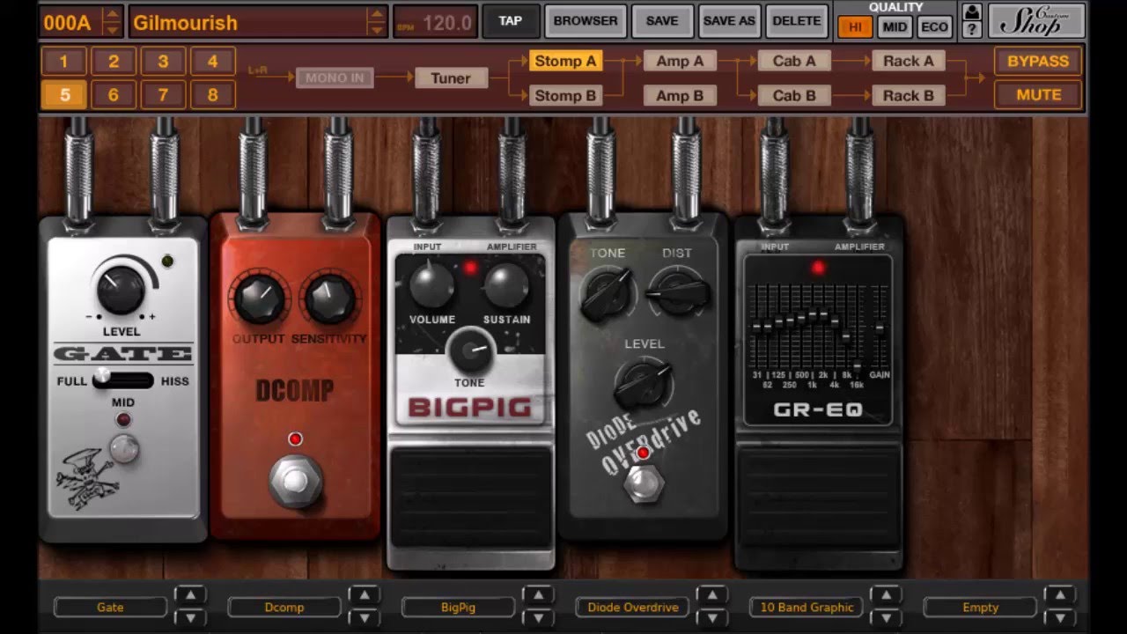Select HI quality mode

coord(856,26)
